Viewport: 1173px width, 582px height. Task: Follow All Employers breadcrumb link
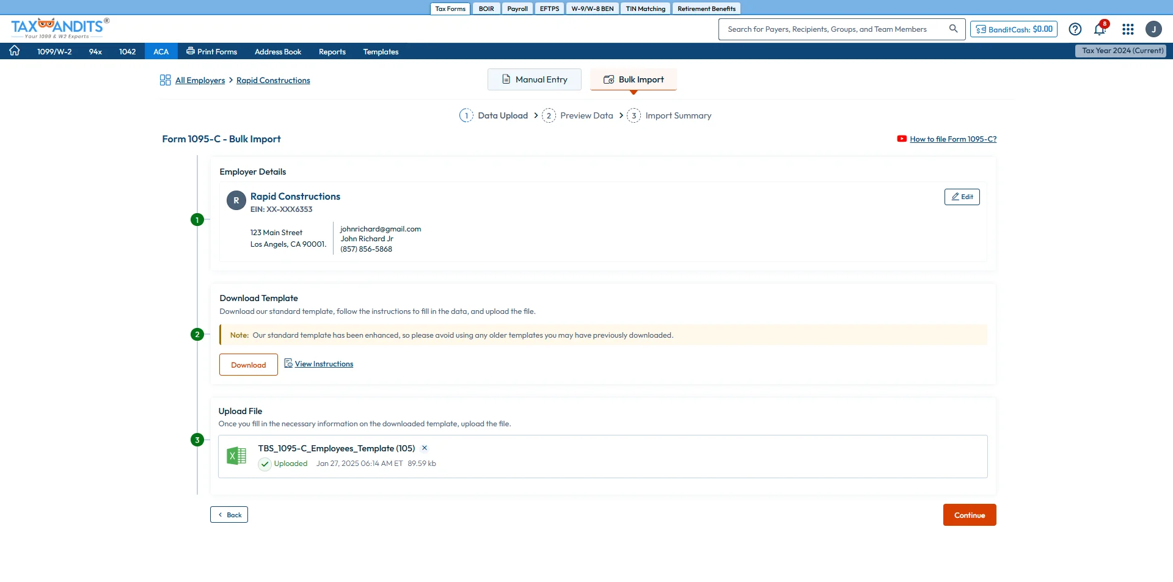(200, 80)
